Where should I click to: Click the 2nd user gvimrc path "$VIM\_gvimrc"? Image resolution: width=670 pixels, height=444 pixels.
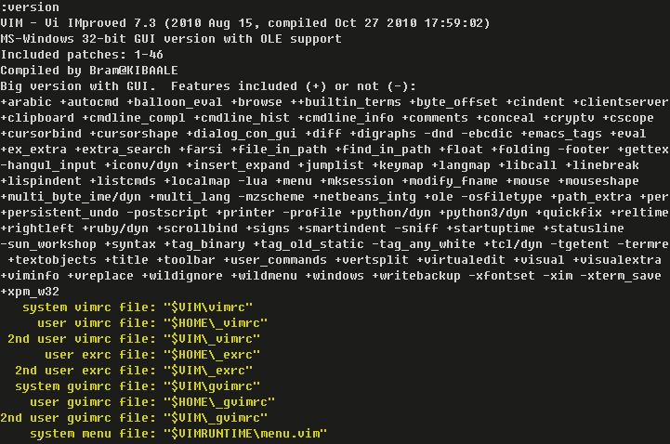pyautogui.click(x=216, y=418)
